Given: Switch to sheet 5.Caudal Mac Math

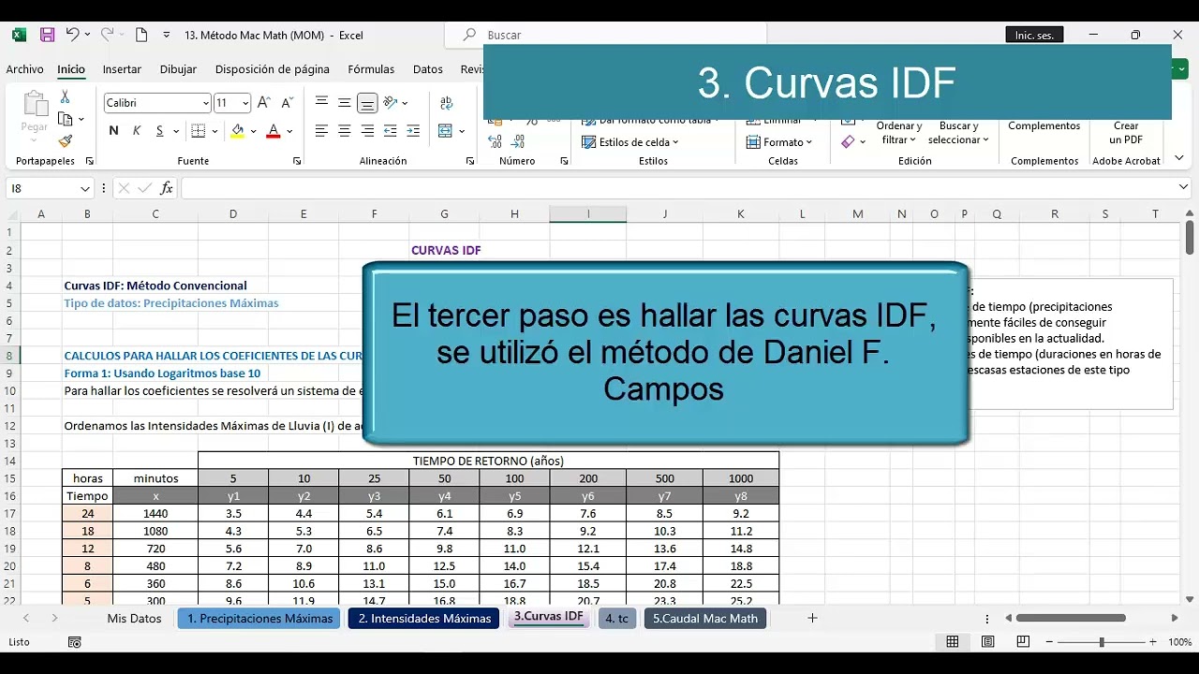Looking at the screenshot, I should click(x=705, y=618).
